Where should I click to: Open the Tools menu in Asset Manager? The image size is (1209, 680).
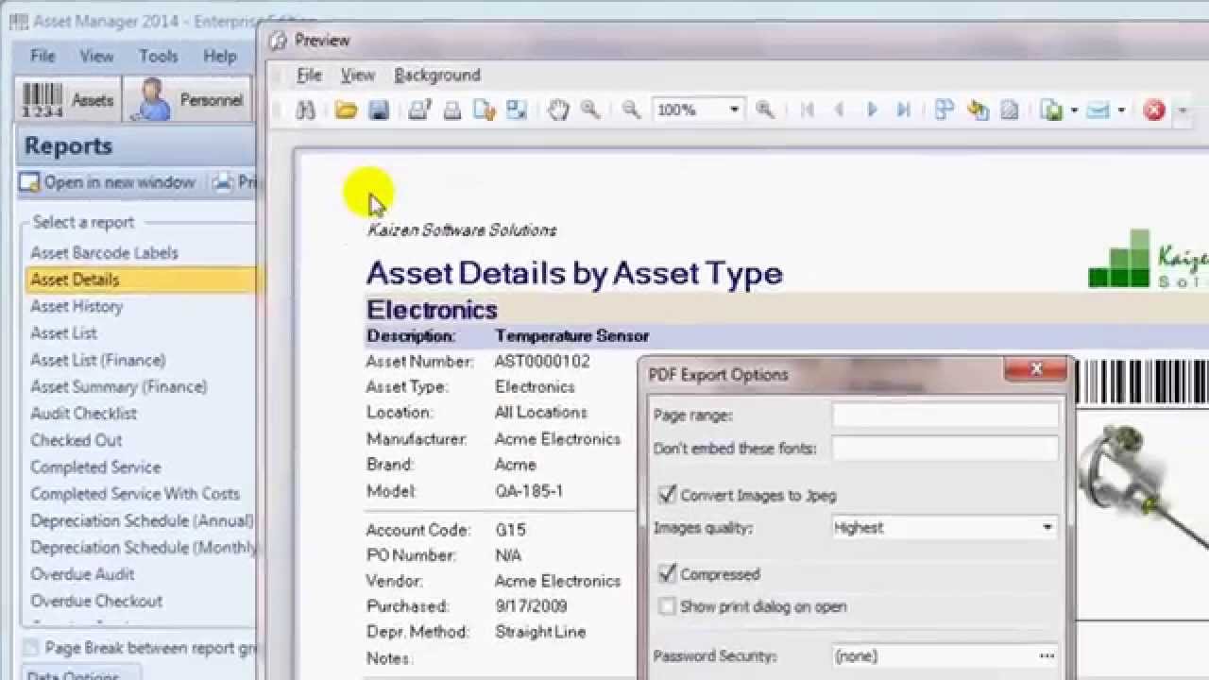[159, 57]
